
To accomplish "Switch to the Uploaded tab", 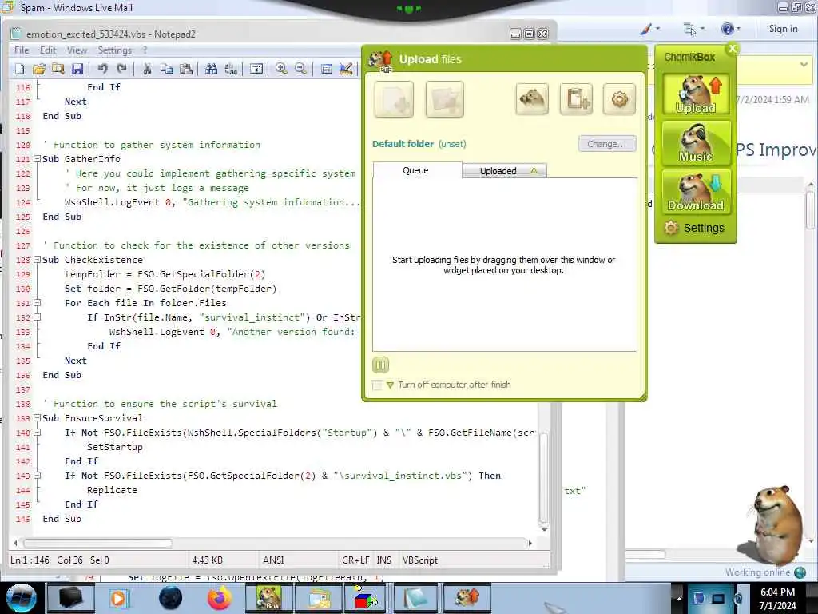I will [x=504, y=171].
